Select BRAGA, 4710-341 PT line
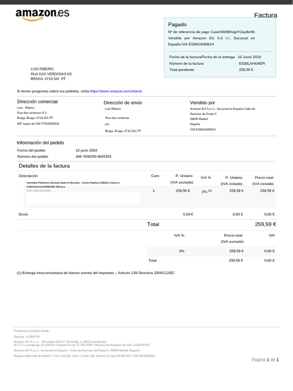The width and height of the screenshot is (293, 391). (48, 79)
